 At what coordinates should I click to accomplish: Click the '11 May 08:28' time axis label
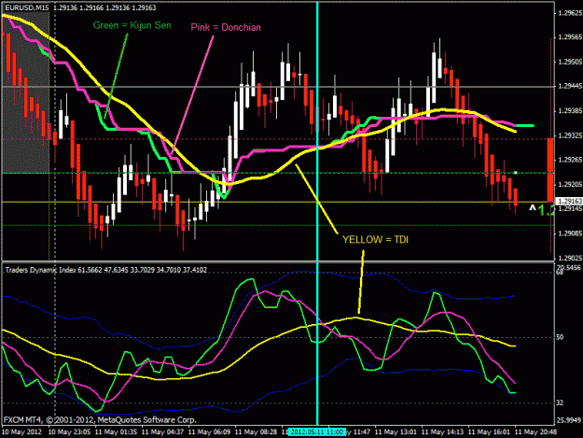[x=257, y=432]
